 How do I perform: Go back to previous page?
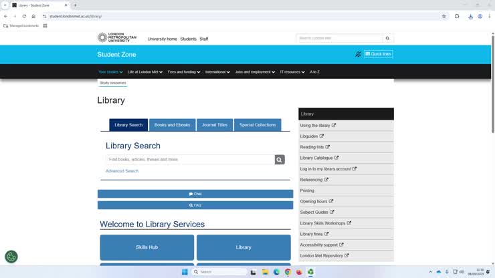[5, 17]
